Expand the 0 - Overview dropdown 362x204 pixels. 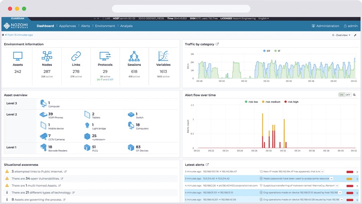point(341,35)
